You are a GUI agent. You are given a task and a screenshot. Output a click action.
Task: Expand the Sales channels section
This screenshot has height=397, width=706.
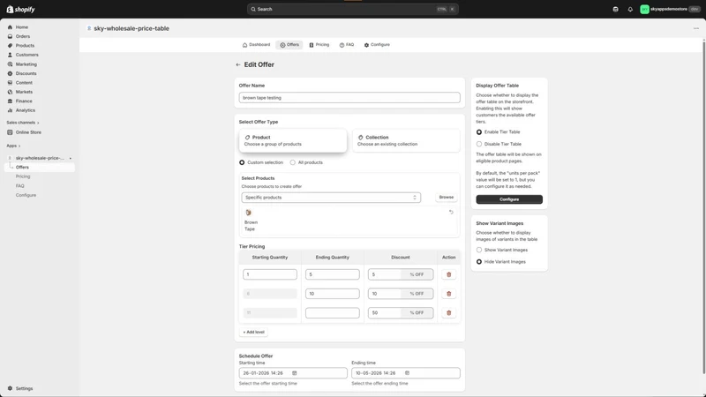(x=23, y=123)
